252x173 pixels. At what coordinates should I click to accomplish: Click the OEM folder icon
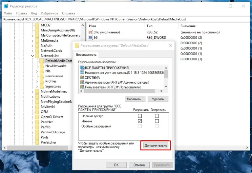(37, 112)
